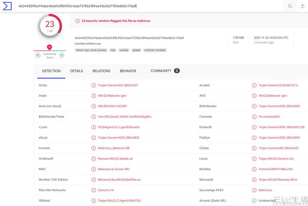Click the BehavesLike.Win32.BadFile.wc detection name
This screenshot has height=206, width=308.
pos(120,180)
